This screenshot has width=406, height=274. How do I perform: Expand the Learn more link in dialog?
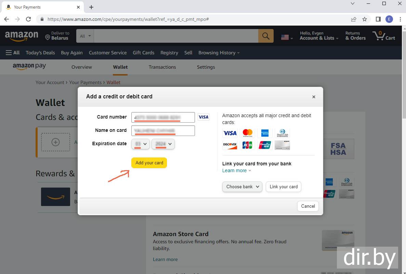[x=237, y=170]
